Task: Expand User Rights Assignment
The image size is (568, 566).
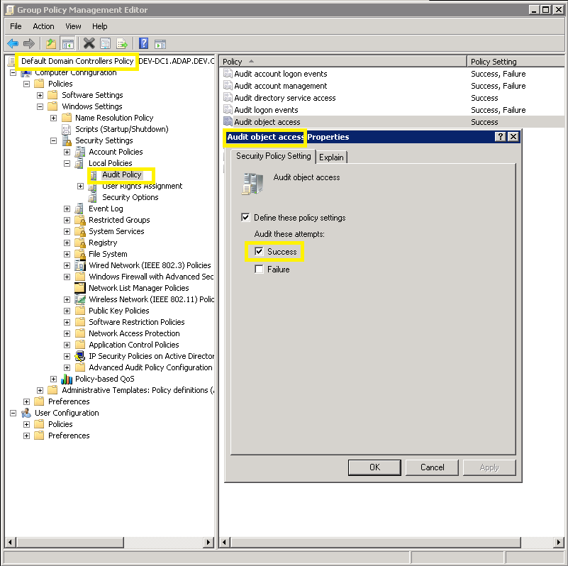Action: 80,185
